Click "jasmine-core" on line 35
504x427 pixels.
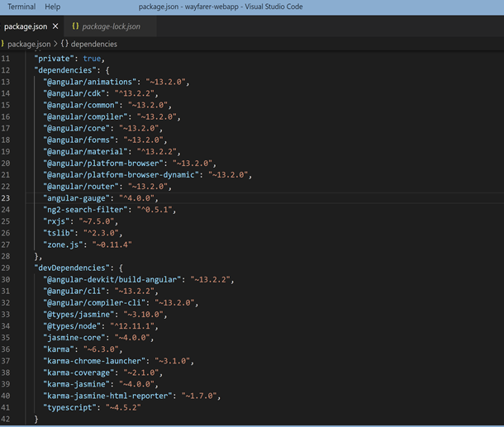[74, 337]
